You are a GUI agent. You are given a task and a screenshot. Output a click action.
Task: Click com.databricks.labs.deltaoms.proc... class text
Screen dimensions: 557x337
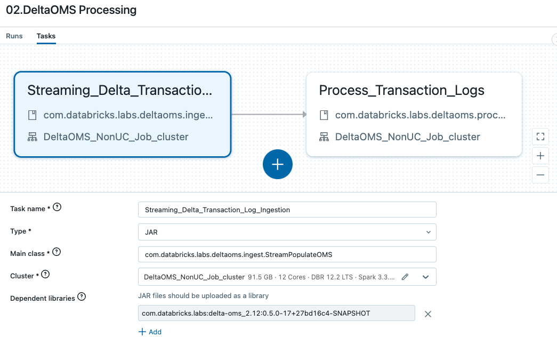tap(420, 115)
